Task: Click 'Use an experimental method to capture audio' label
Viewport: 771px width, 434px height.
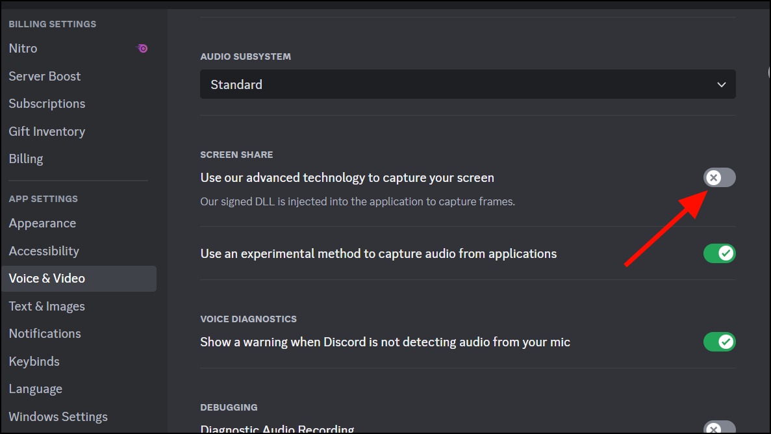Action: coord(379,253)
